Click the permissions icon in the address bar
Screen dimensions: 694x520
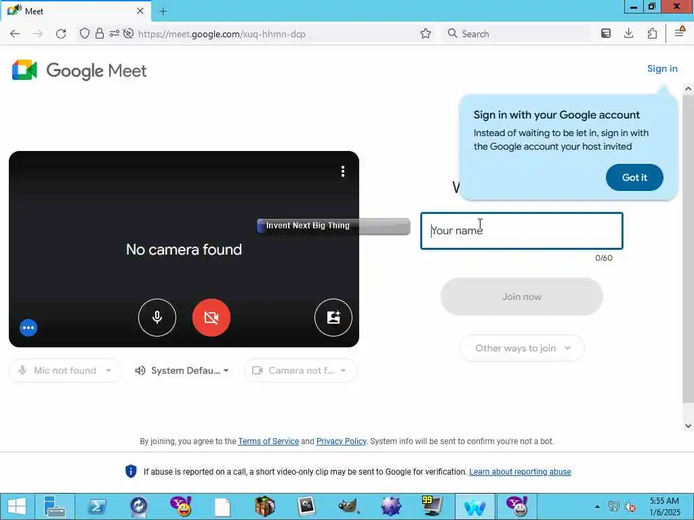(114, 34)
